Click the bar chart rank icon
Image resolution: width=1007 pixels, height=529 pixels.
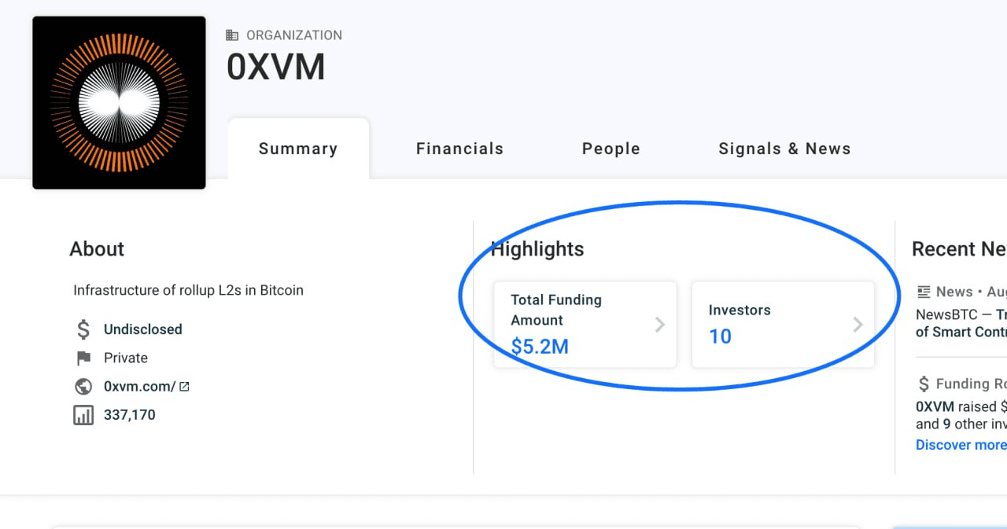click(x=83, y=415)
